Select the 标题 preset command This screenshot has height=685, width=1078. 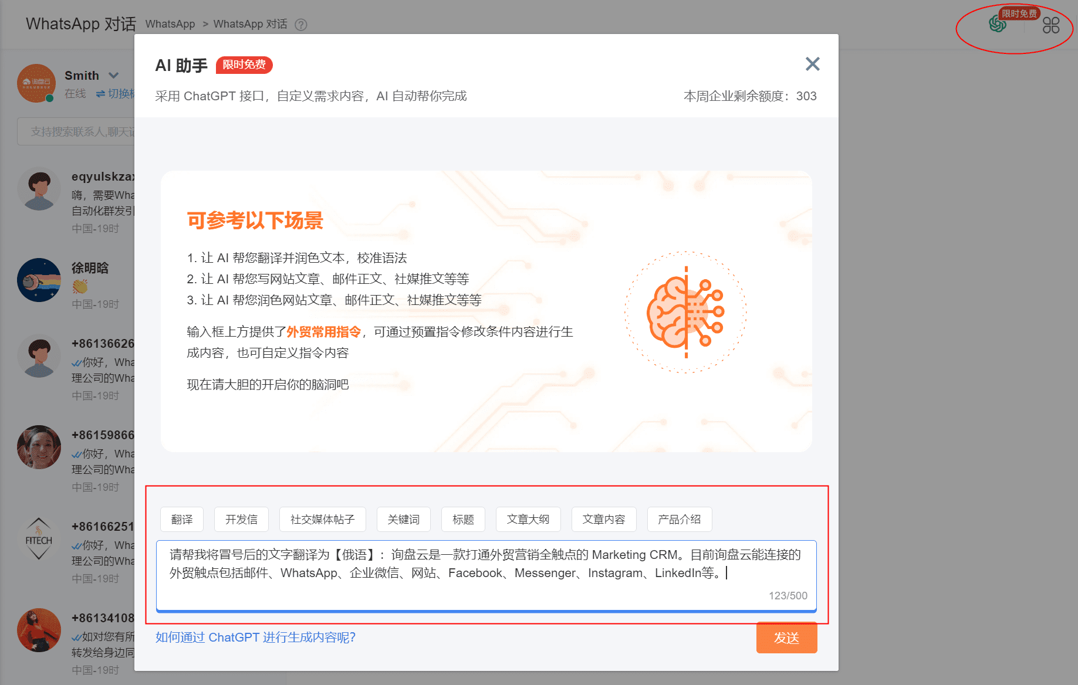click(463, 520)
